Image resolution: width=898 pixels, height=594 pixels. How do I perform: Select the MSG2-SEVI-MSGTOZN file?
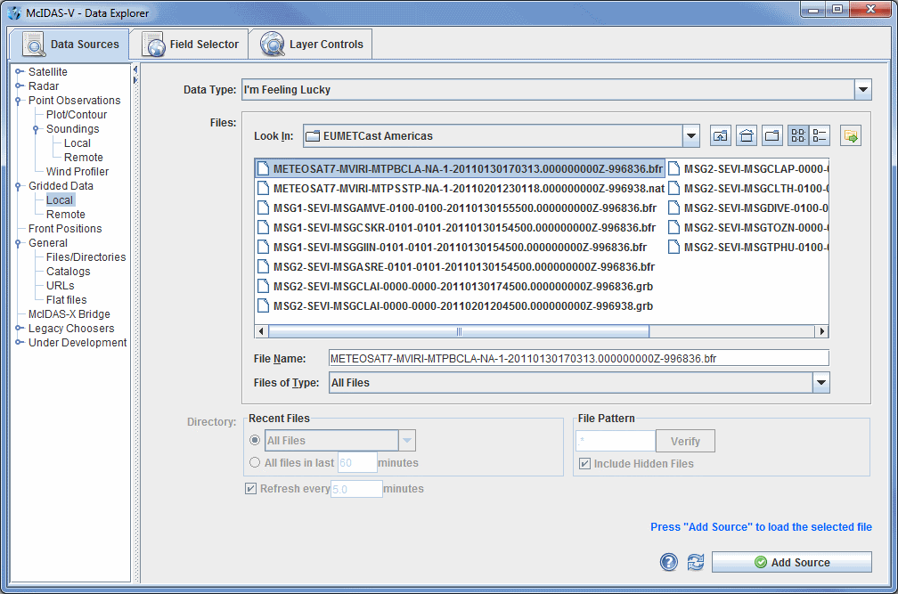(x=748, y=227)
